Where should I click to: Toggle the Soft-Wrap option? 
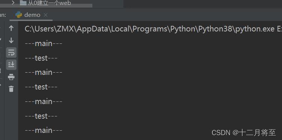11,52
